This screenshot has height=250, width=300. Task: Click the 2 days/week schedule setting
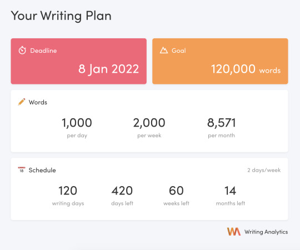[264, 170]
